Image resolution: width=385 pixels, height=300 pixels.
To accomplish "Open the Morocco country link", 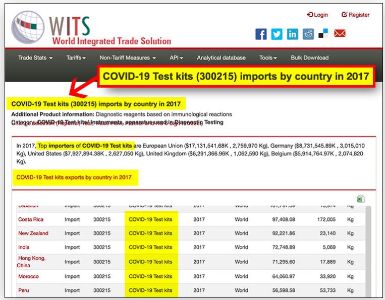I will coord(28,276).
